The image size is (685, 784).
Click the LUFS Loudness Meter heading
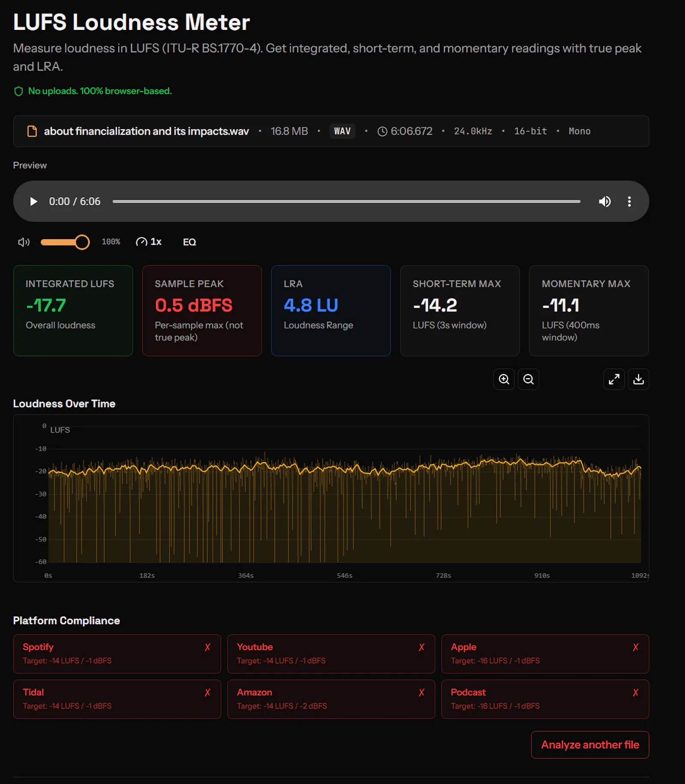pyautogui.click(x=131, y=22)
